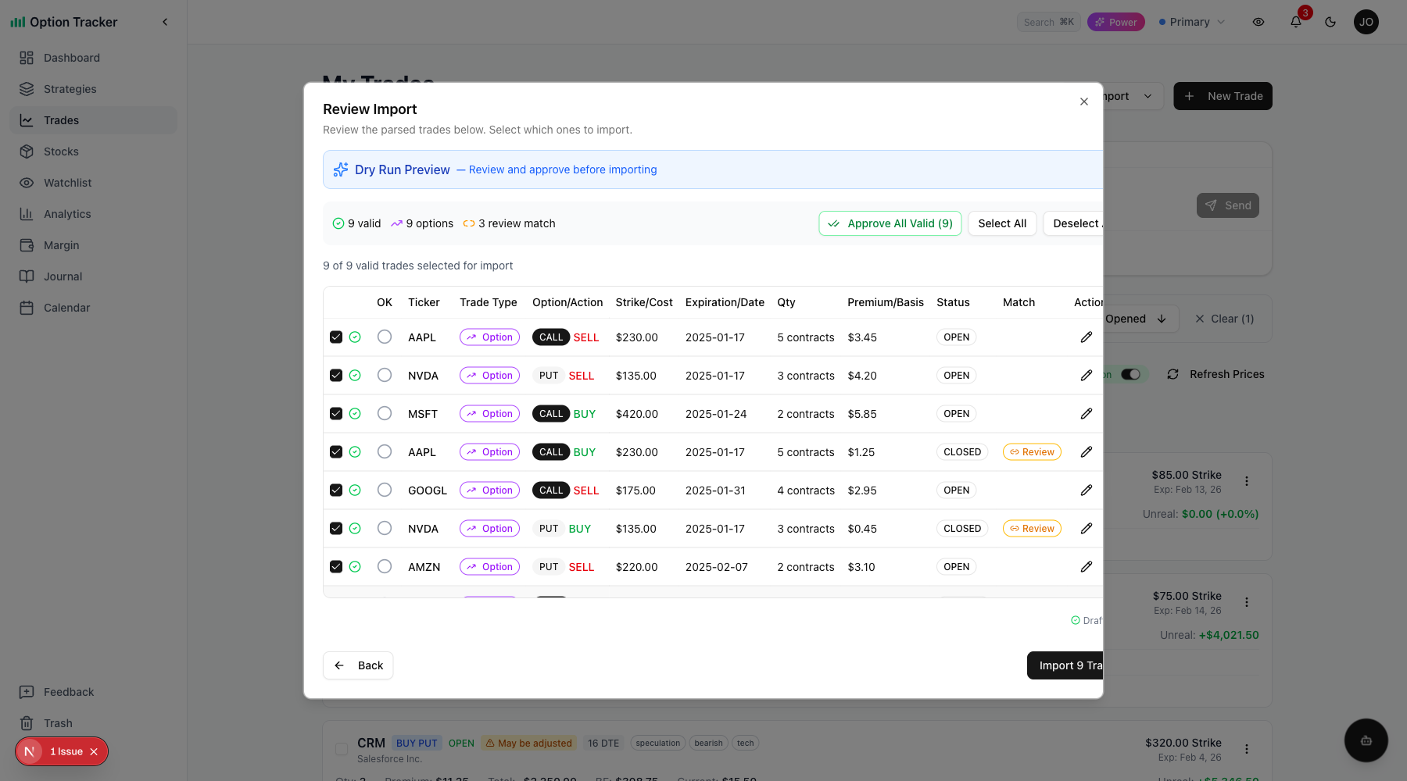Uncheck the AAPL CALL SELL trade checkbox
Image resolution: width=1407 pixels, height=781 pixels.
[x=336, y=337]
